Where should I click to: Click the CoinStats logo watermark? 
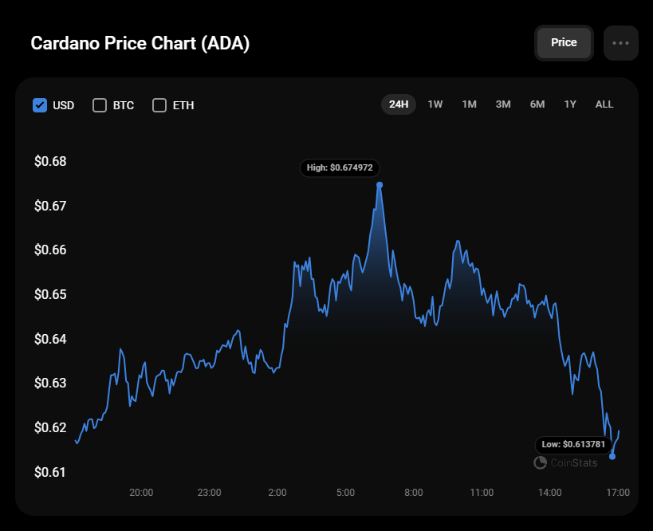(565, 462)
